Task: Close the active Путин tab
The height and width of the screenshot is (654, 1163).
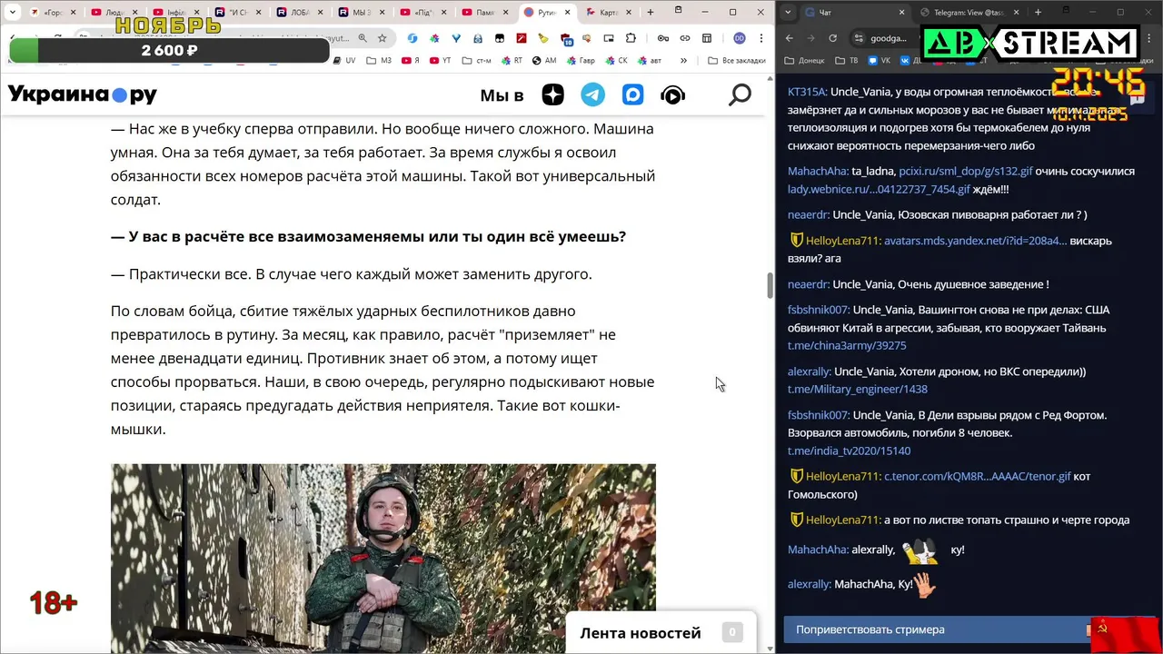Action: pyautogui.click(x=568, y=13)
